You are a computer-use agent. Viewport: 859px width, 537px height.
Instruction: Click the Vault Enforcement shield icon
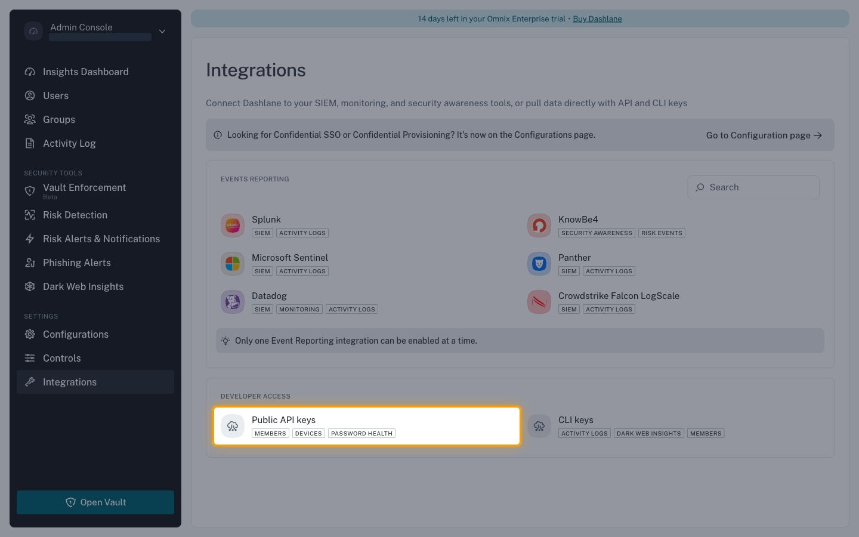30,191
